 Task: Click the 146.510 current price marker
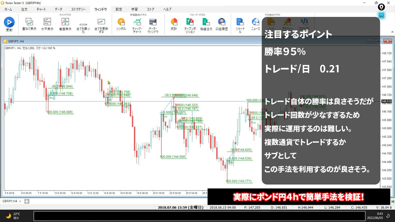tap(387, 102)
